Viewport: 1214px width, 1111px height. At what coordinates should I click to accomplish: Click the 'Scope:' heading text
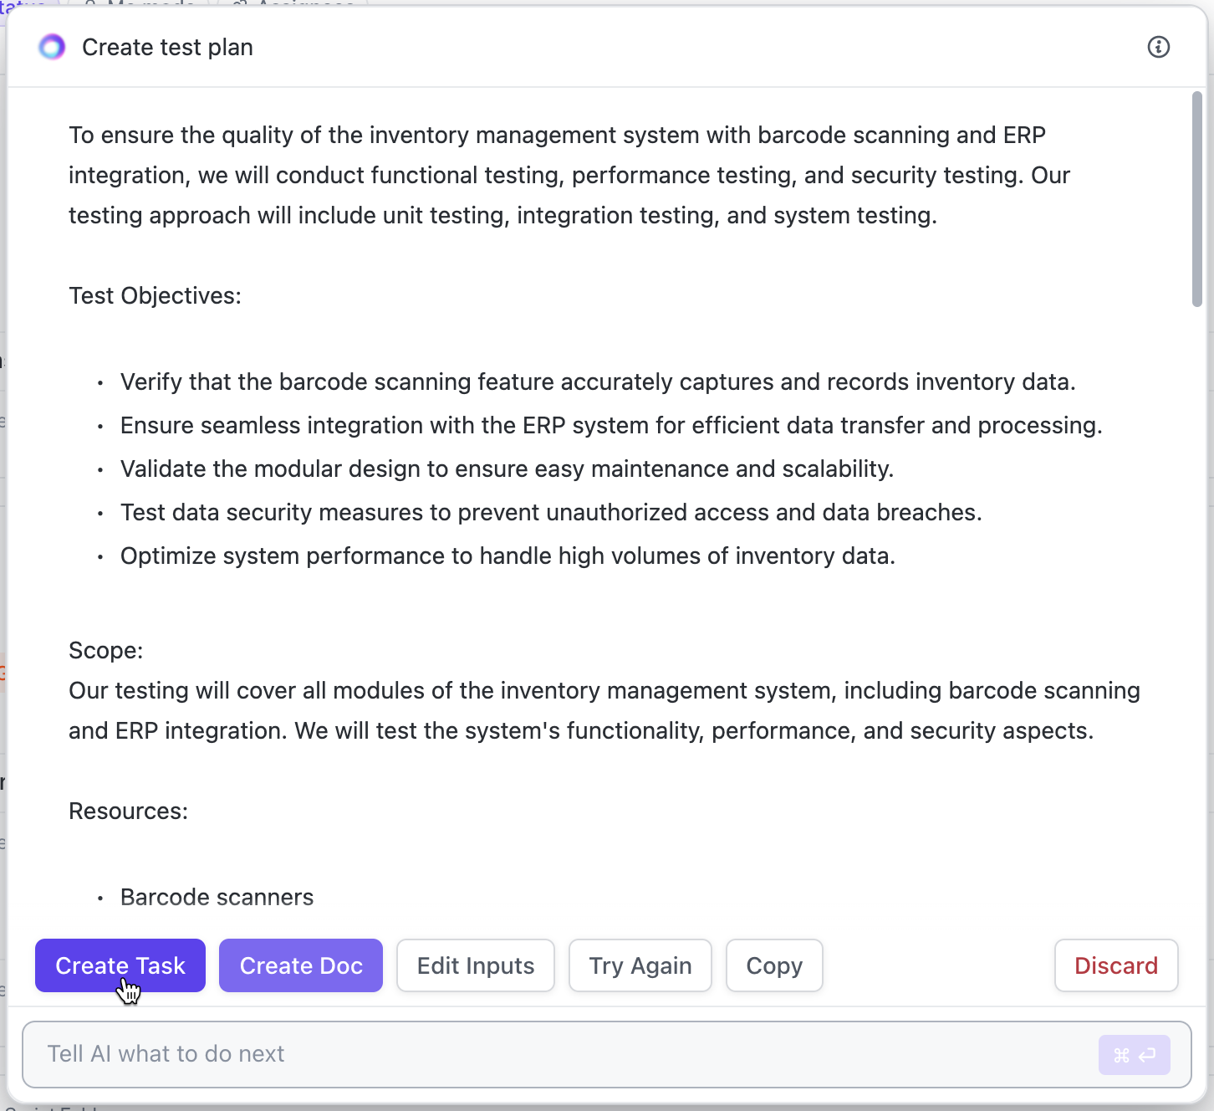click(x=106, y=651)
